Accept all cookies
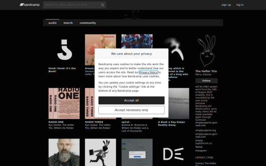Image resolution: width=266 pixels, height=166 pixels. (132, 100)
